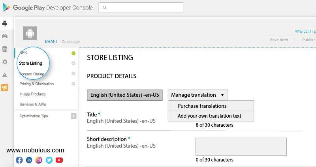Click the search magnifier icon
316x167 pixels.
click(104, 8)
